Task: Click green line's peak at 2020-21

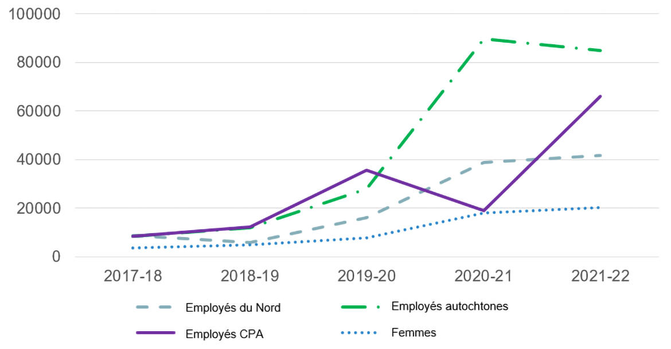Action: pos(483,40)
